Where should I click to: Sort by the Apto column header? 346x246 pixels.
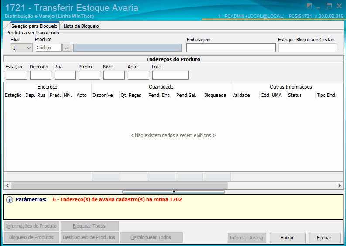[83, 95]
